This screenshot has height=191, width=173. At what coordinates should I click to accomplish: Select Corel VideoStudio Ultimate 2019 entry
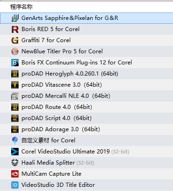86,152
